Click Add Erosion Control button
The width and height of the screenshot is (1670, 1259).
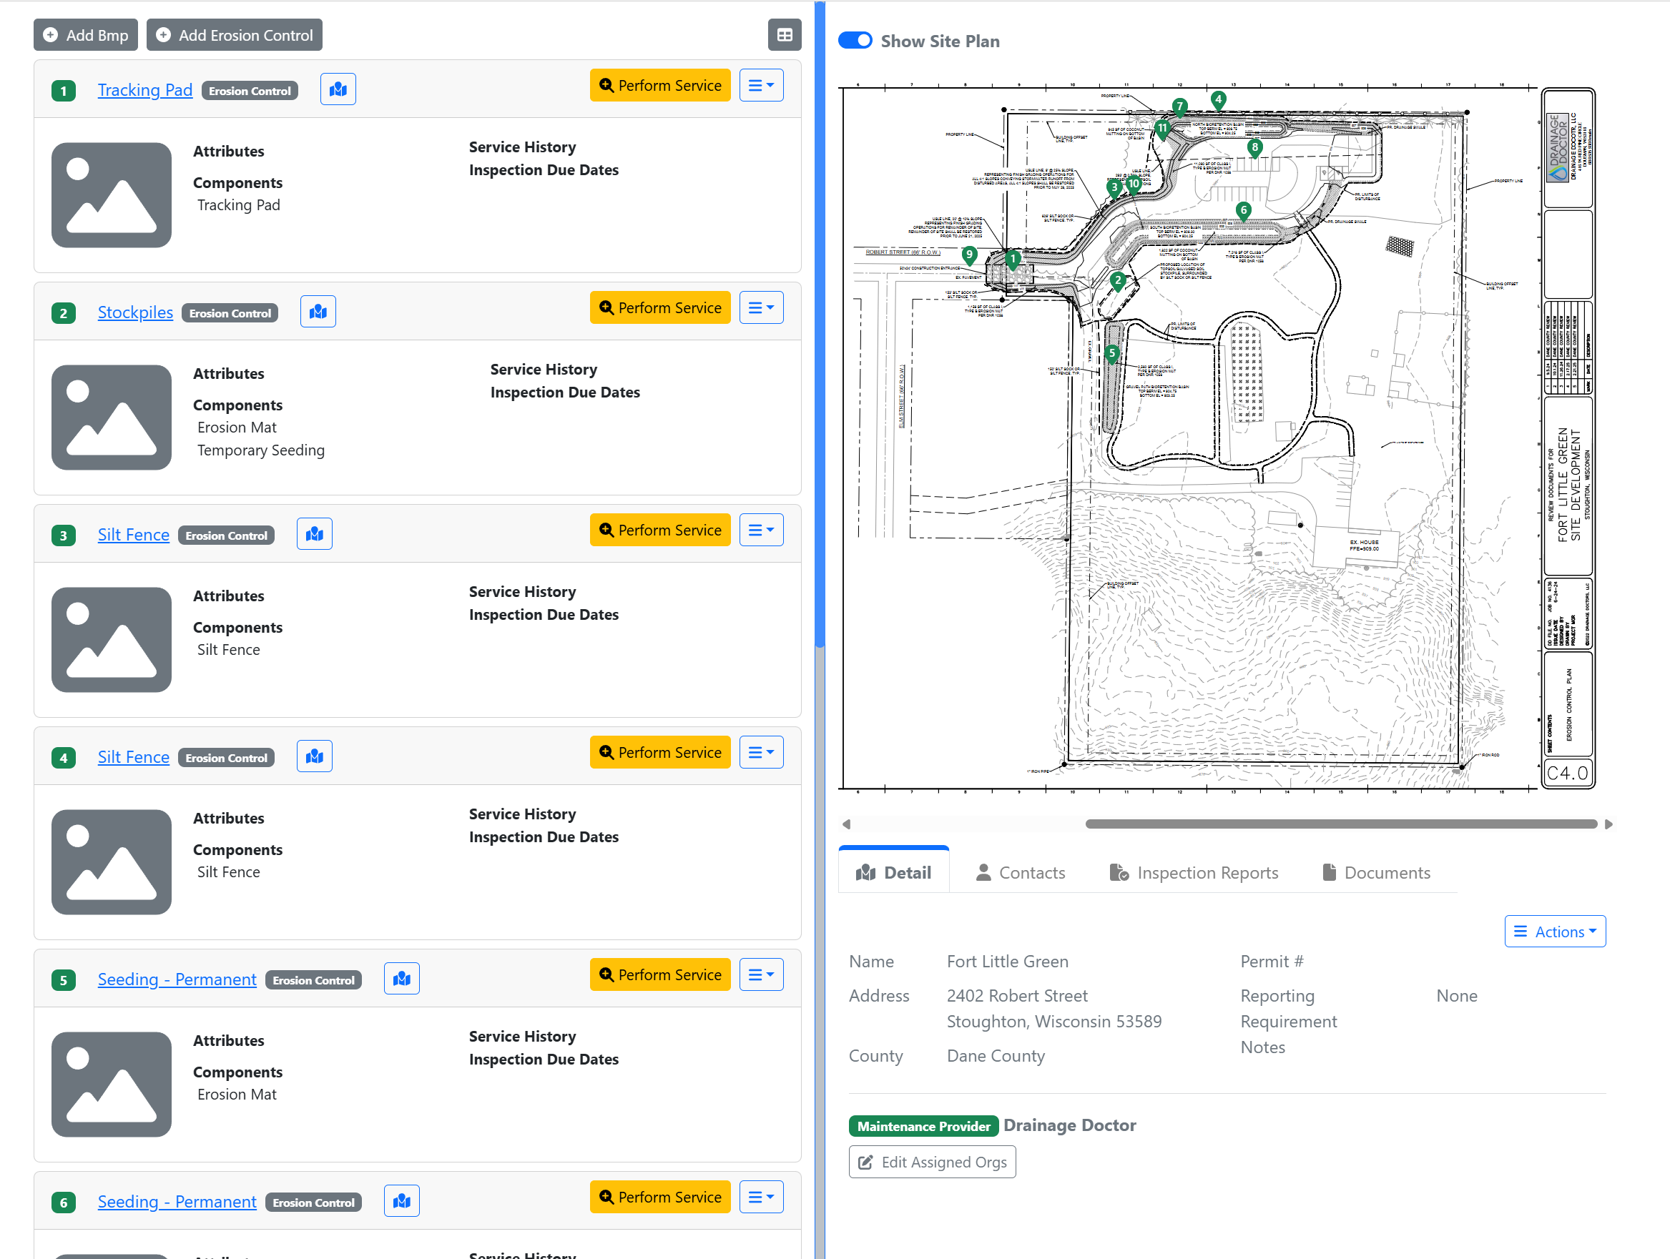click(x=234, y=35)
